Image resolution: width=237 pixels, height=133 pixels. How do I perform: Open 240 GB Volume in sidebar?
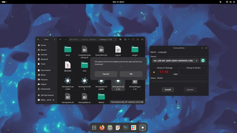click(46, 95)
